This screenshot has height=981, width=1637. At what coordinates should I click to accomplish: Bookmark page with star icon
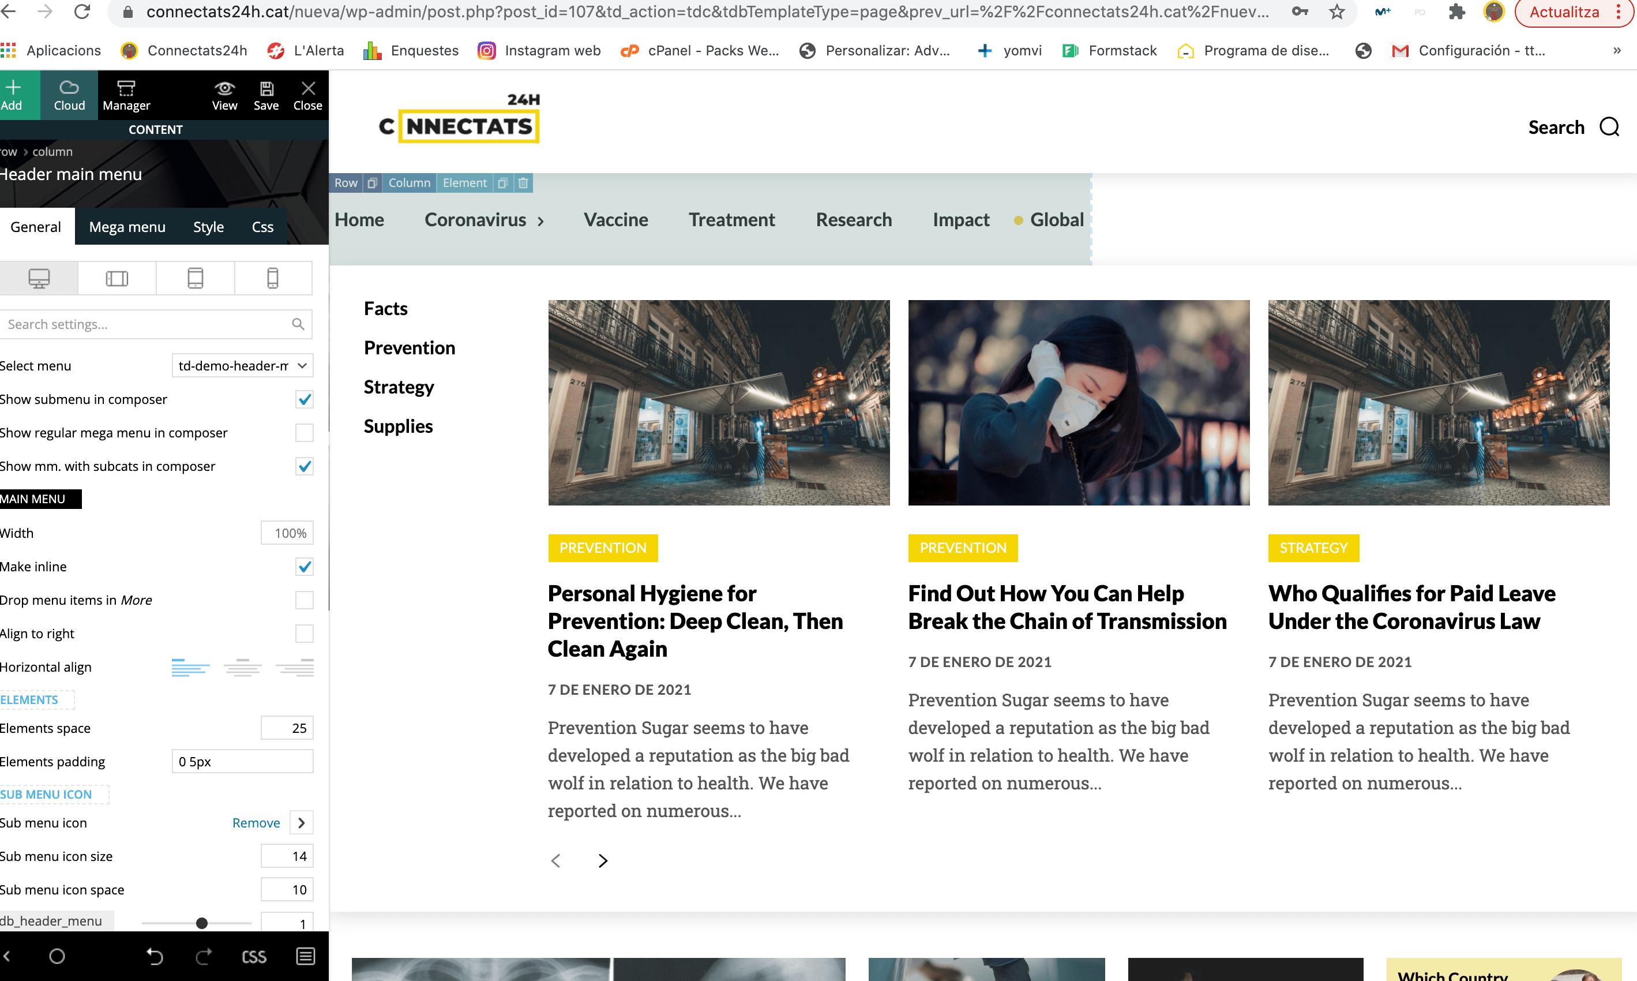(x=1337, y=12)
